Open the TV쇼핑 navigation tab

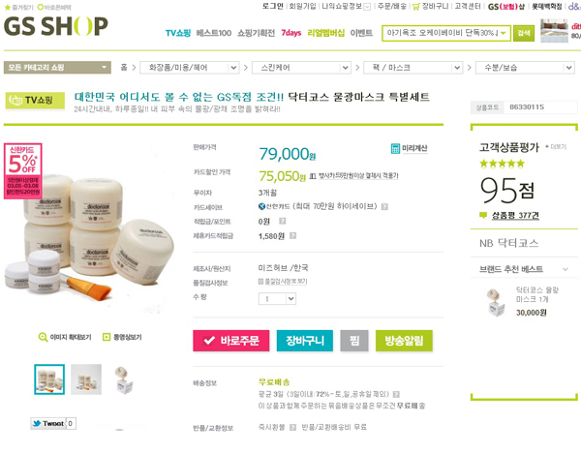click(x=178, y=33)
